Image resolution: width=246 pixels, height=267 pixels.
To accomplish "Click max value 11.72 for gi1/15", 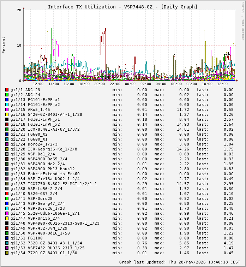I will tap(183, 109).
